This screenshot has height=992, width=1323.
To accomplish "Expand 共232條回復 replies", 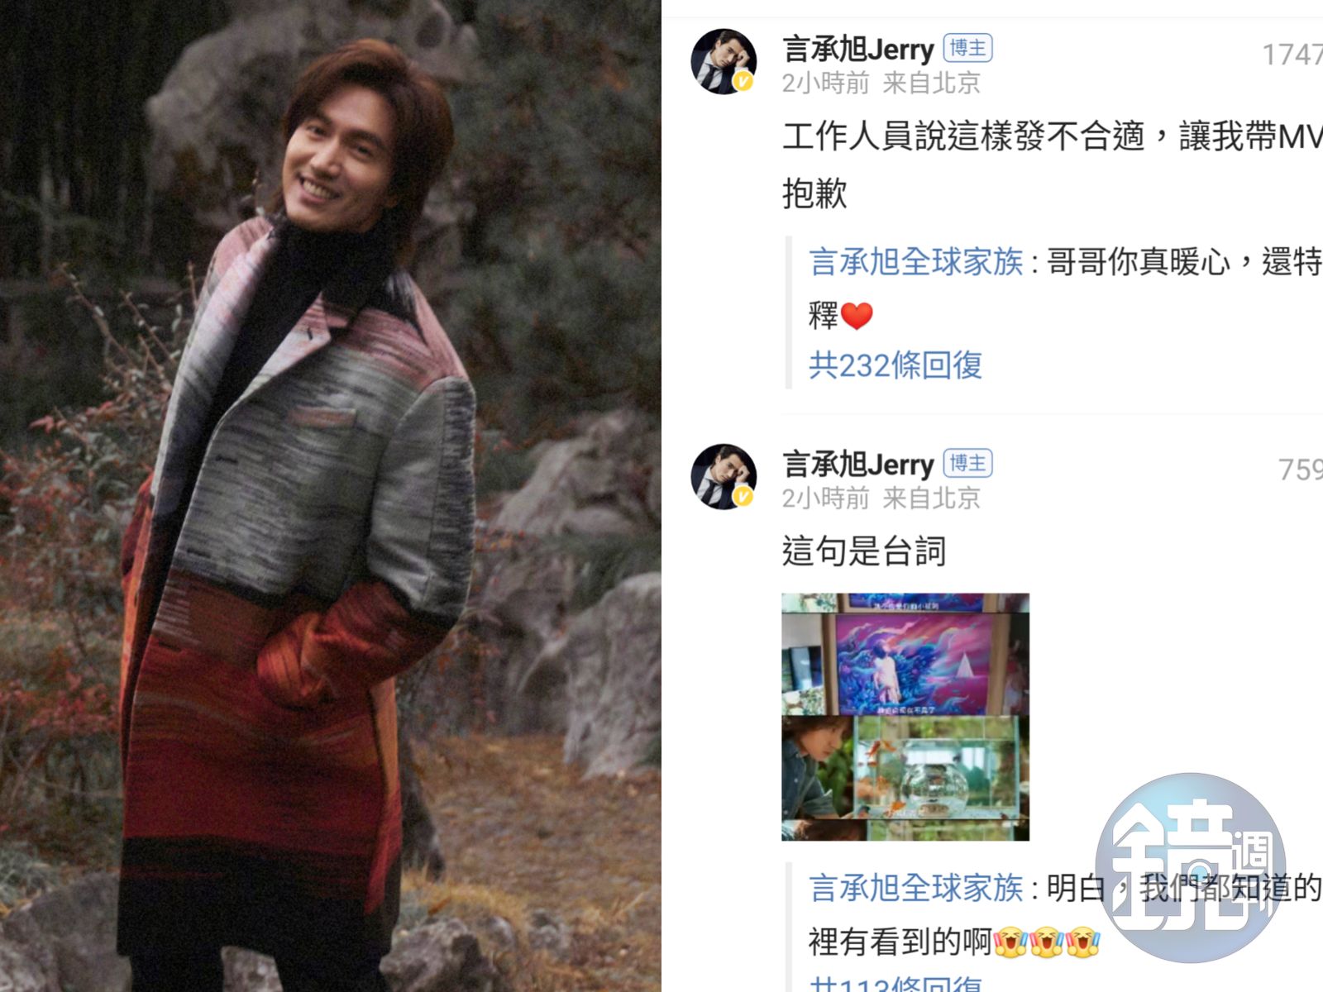I will [896, 365].
